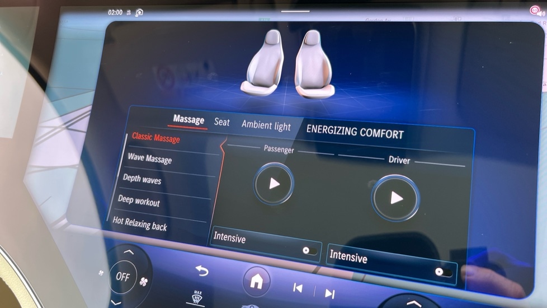Open the Seat tab
The image size is (547, 308).
tap(222, 122)
